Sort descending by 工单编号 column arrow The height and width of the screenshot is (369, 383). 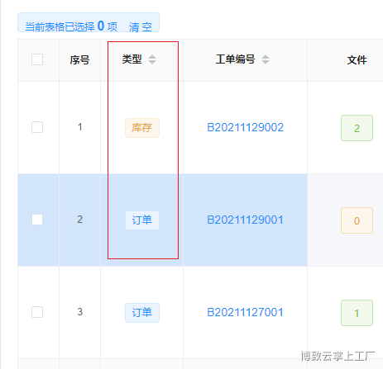(266, 62)
